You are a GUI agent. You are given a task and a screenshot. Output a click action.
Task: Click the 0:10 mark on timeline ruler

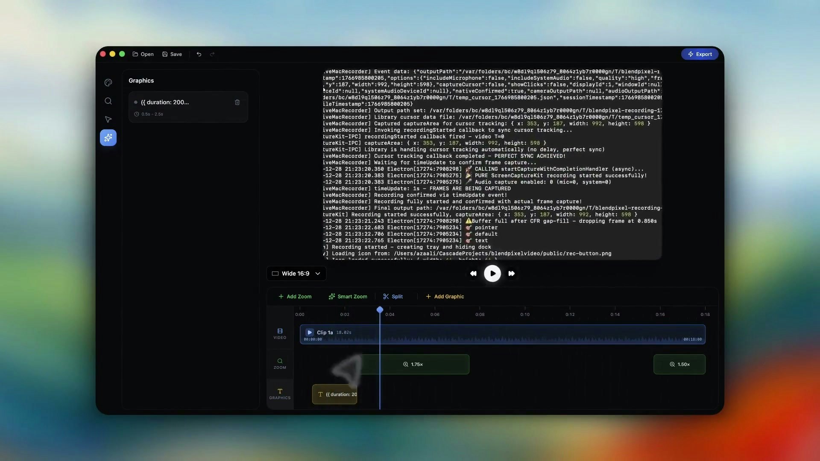(x=525, y=315)
